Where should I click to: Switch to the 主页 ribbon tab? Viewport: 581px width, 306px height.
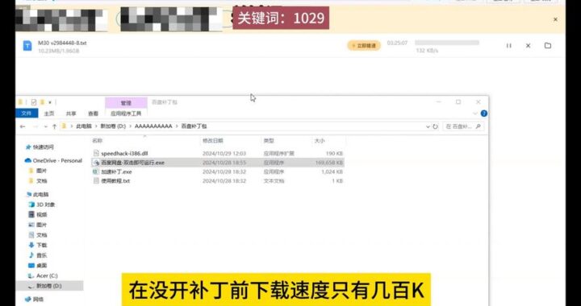[x=49, y=114]
